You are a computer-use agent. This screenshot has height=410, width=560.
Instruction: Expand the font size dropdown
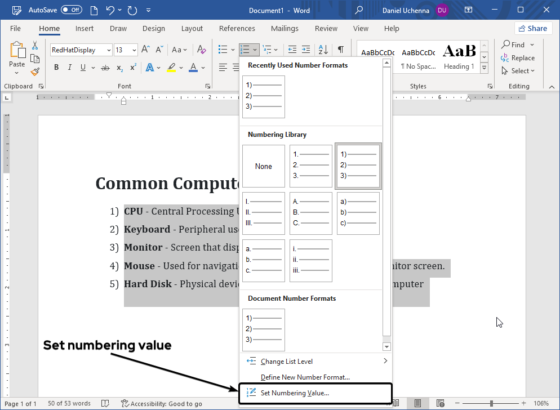coord(134,50)
